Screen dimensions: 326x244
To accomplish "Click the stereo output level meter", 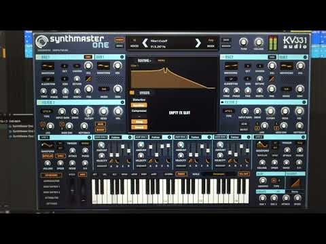I will 273,43.
